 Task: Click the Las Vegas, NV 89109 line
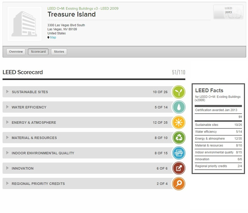62,29
